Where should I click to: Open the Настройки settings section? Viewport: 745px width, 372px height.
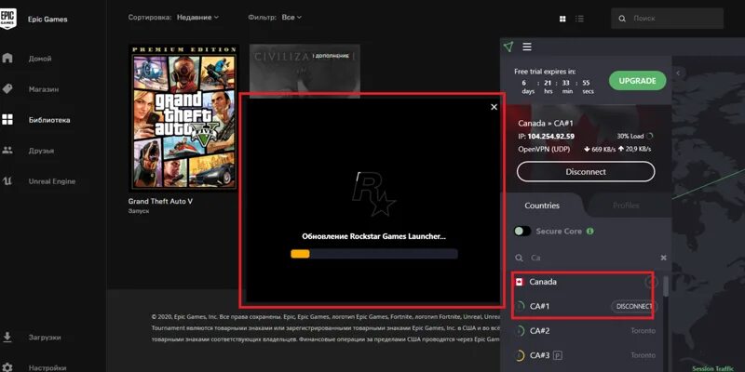pos(47,367)
